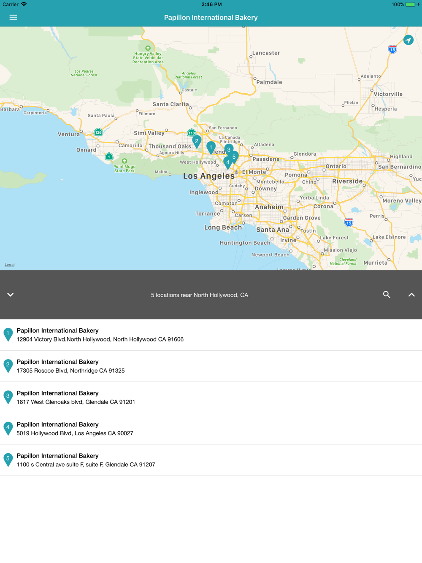Tap the Point Mugu State Park marker
The image size is (422, 563).
(x=124, y=161)
